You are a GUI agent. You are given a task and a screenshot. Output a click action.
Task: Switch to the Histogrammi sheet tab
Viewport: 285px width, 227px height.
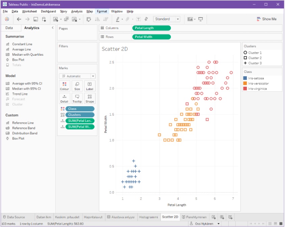click(149, 217)
